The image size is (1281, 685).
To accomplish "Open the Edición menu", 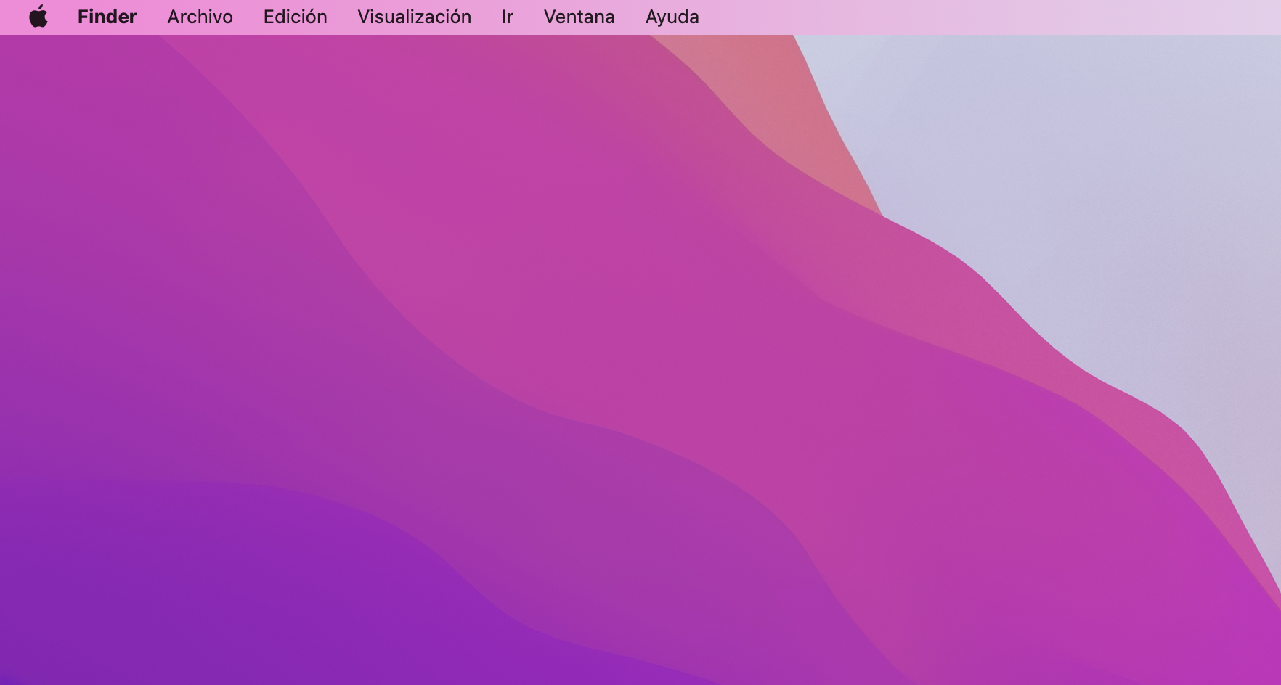I will (295, 17).
